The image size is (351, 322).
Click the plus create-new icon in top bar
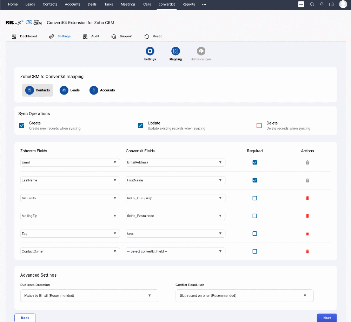(301, 4)
